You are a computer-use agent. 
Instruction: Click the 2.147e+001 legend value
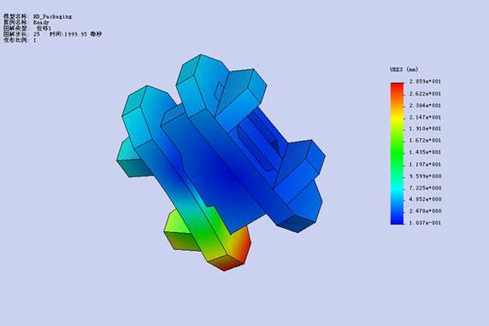tap(425, 117)
